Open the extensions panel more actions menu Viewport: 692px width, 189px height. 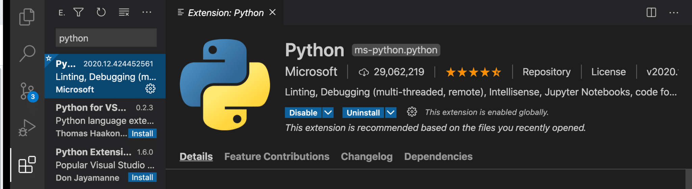point(147,12)
